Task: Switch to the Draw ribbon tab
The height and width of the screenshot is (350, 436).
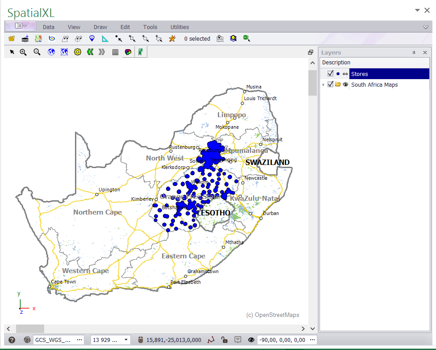Action: point(100,27)
